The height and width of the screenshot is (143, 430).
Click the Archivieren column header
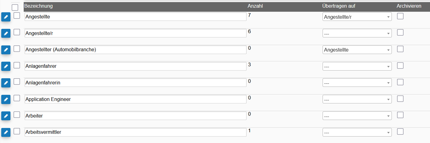409,6
